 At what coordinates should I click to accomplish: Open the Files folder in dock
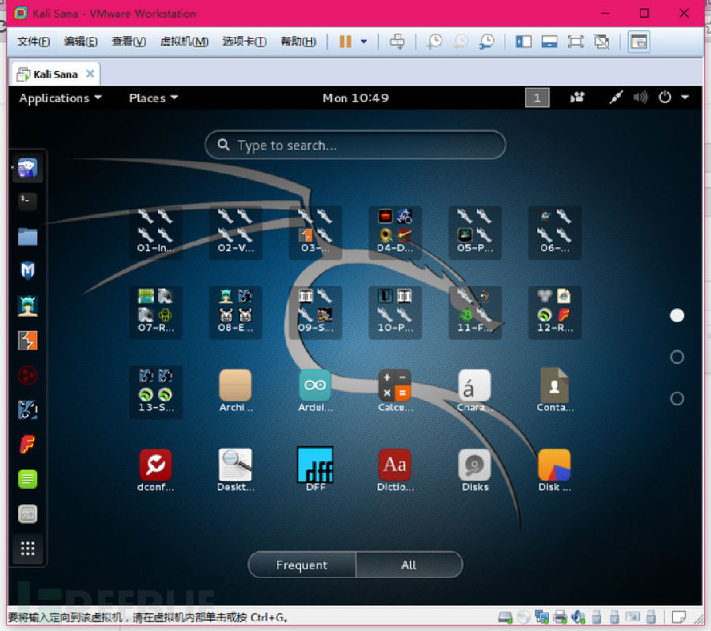point(28,236)
